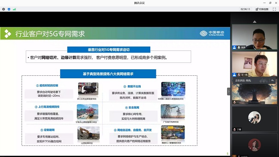Click microphone icon on first participant tile
This screenshot has width=279, height=157.
pos(239,47)
